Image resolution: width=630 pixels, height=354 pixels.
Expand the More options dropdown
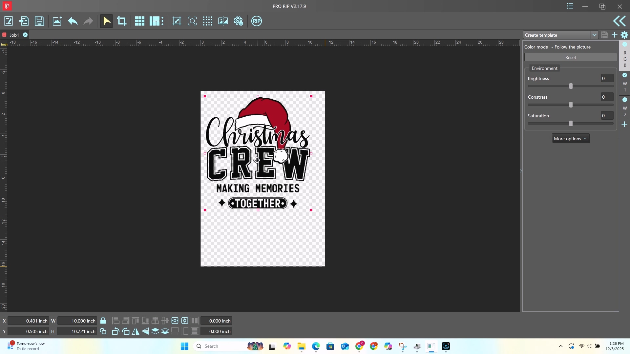pos(571,138)
